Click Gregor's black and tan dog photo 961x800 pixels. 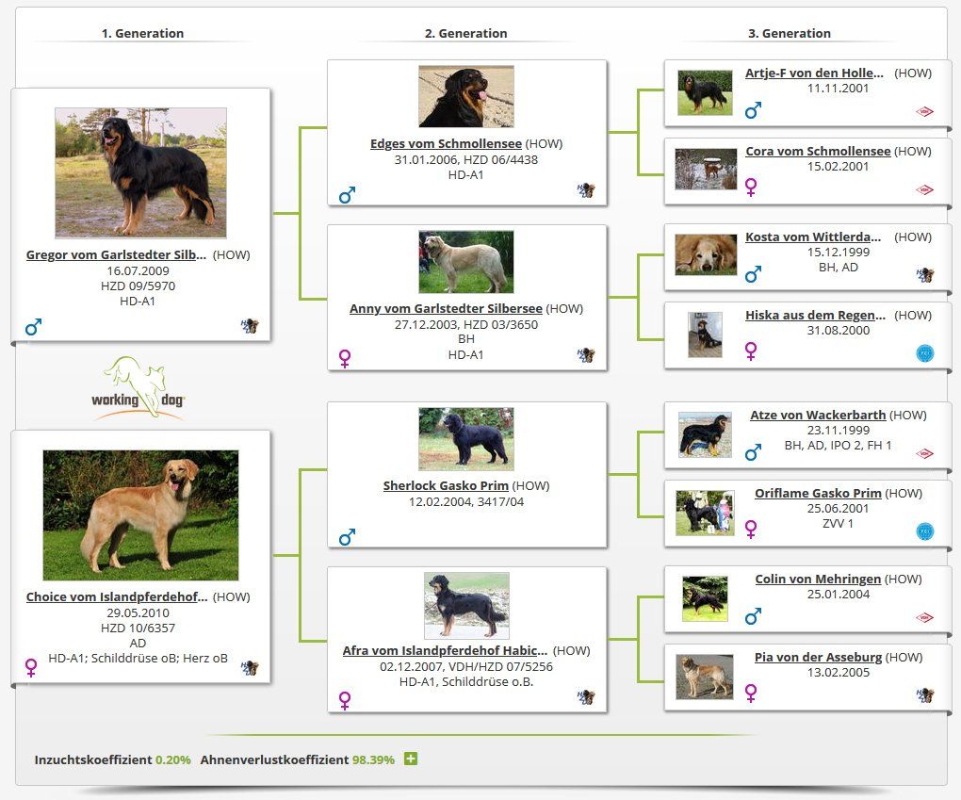coord(140,172)
